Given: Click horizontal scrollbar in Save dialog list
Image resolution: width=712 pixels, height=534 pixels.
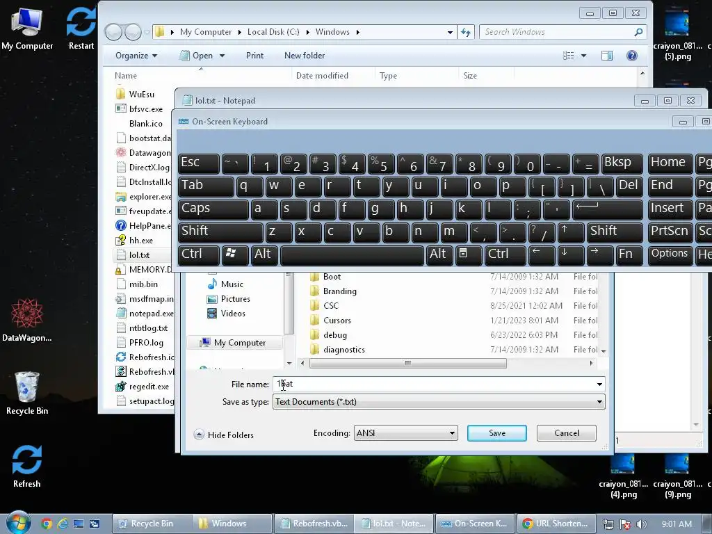Looking at the screenshot, I should tap(407, 363).
